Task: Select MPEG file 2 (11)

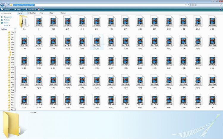Action: pos(183,21)
